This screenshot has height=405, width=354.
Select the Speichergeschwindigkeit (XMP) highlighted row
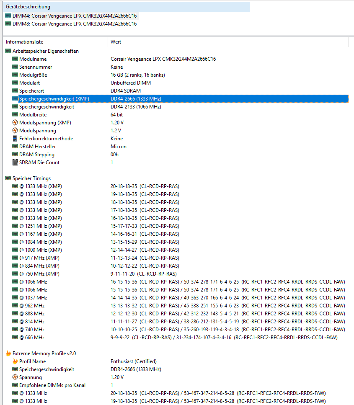[x=183, y=99]
